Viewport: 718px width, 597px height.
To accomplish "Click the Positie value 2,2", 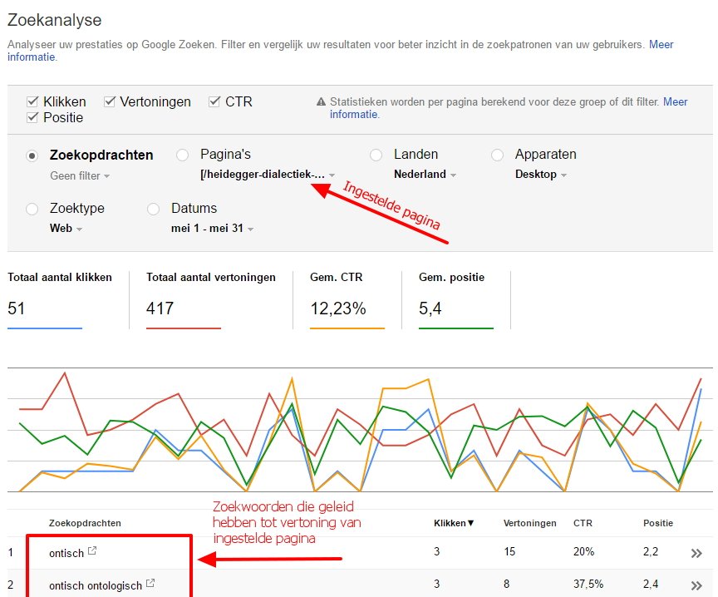I will pos(650,551).
